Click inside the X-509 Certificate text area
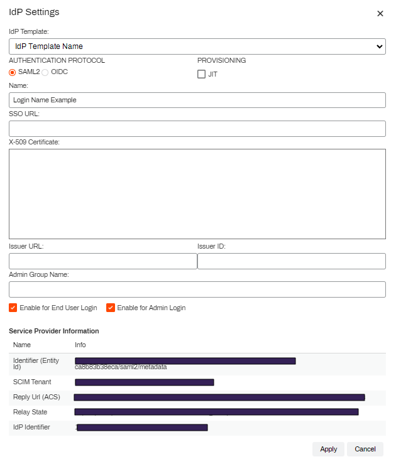The width and height of the screenshot is (396, 469). [197, 194]
